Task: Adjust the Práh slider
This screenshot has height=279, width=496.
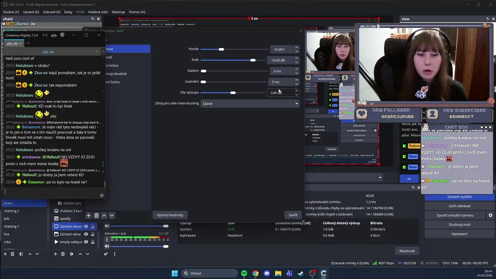Action: tap(232, 60)
